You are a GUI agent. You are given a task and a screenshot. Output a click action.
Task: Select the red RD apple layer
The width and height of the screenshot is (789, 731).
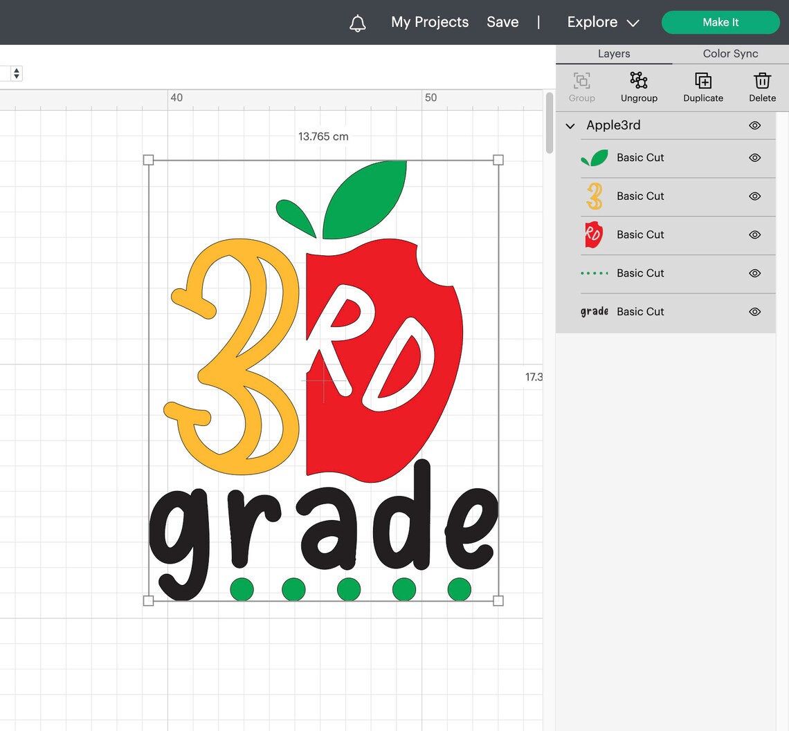coord(640,234)
